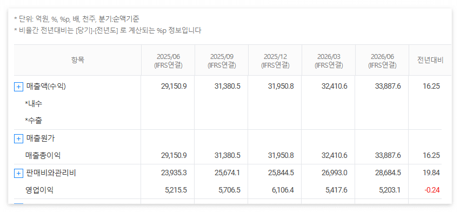Viewport: 460px width, 212px height.
Task: Click 매출총이익 value 29,150.9
Action: click(x=174, y=155)
